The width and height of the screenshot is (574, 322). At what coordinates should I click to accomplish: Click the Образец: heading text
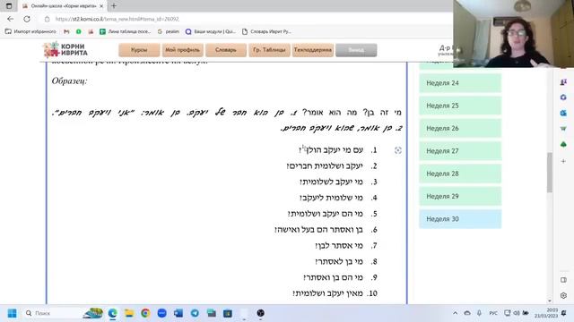coord(69,81)
